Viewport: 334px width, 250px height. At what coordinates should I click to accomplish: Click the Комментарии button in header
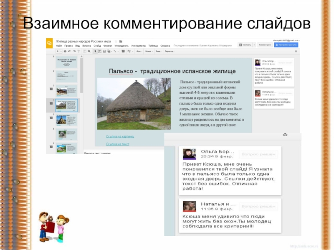265,45
